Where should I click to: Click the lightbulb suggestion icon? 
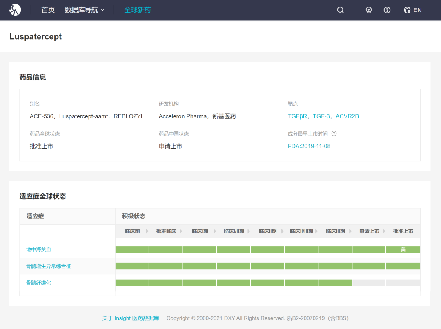point(368,10)
